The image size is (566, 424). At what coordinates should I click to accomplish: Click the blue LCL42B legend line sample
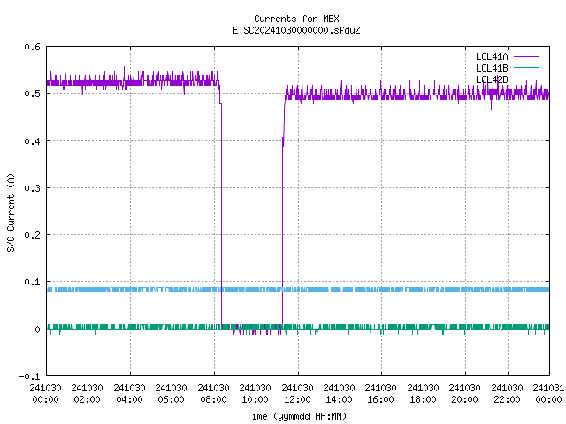[x=526, y=79]
